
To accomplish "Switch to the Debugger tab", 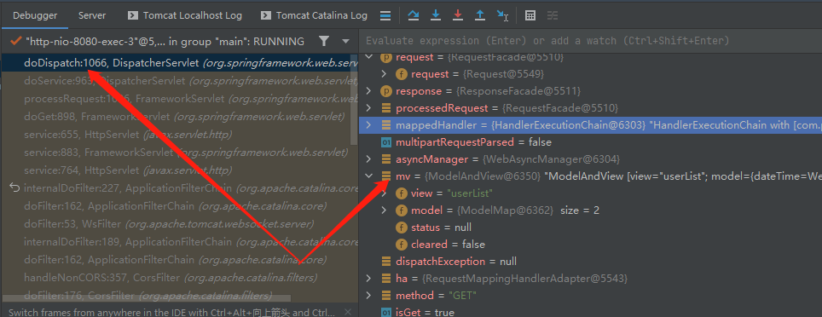I will click(35, 15).
